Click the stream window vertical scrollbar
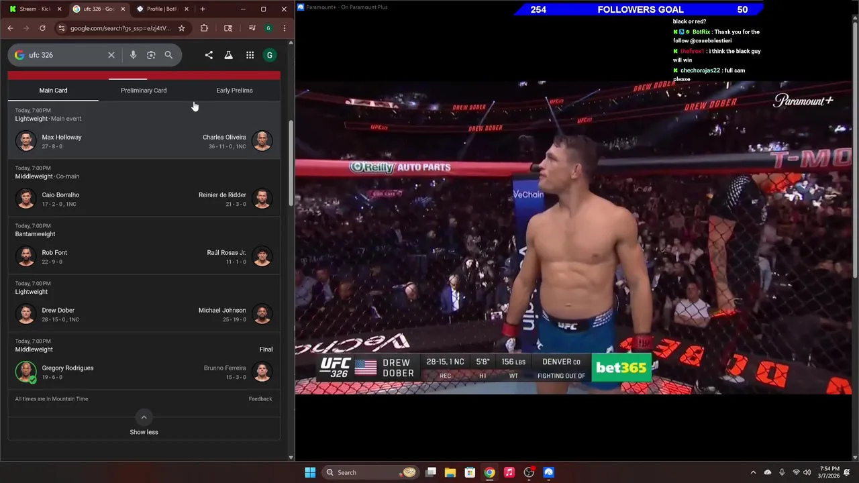 (855, 151)
